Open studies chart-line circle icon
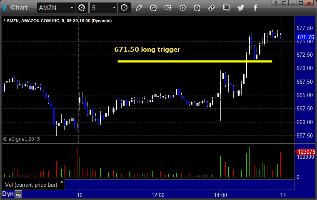This screenshot has width=317, height=200. pyautogui.click(x=153, y=8)
